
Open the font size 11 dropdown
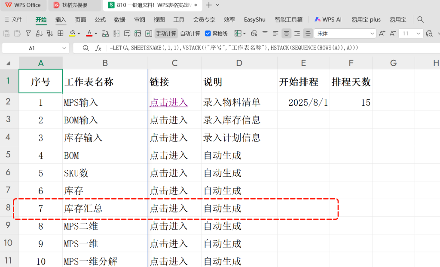click(419, 34)
